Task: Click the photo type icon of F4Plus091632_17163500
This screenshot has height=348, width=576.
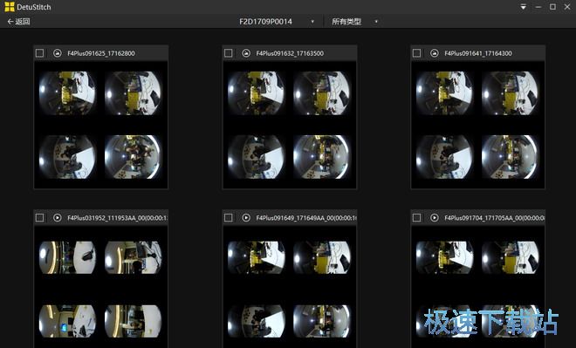Action: pos(246,53)
